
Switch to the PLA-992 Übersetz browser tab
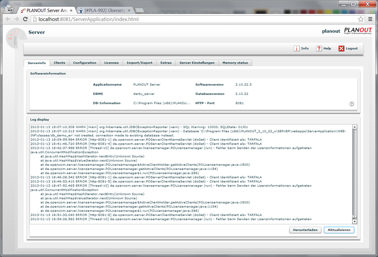105,11
